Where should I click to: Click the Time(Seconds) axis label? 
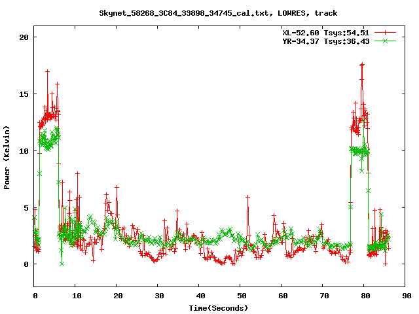(219, 308)
